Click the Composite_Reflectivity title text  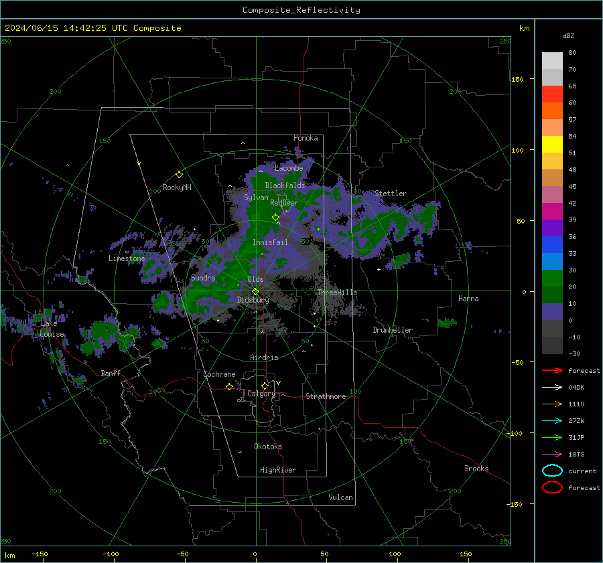[x=301, y=10]
